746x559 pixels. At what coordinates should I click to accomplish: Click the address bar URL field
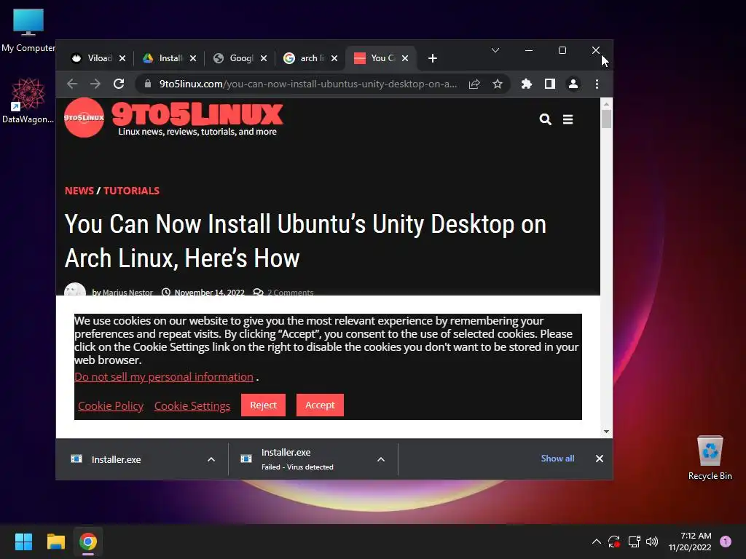[308, 84]
